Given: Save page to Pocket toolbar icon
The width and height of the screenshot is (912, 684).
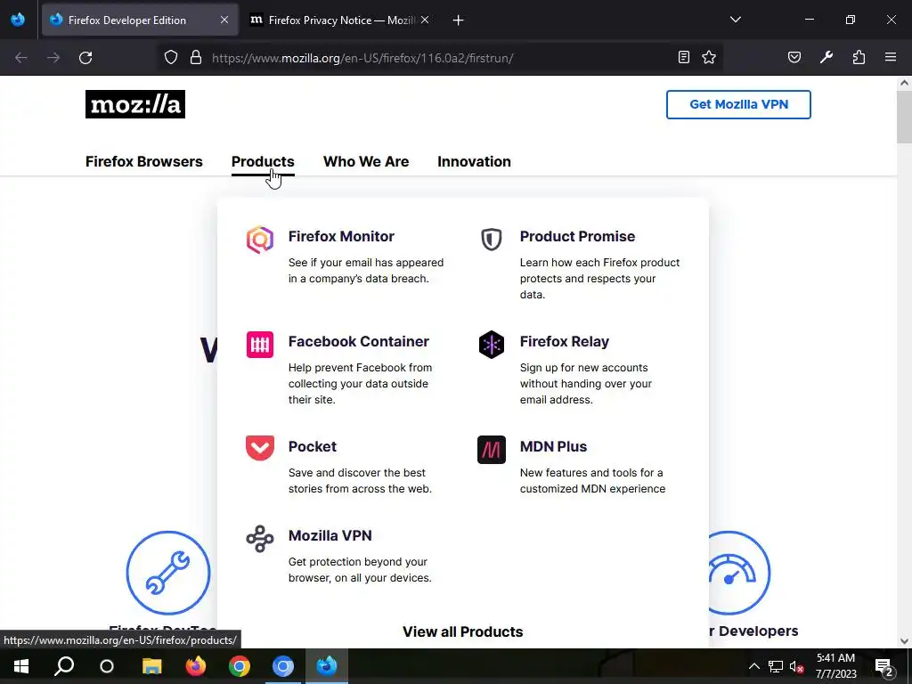Looking at the screenshot, I should pos(794,57).
